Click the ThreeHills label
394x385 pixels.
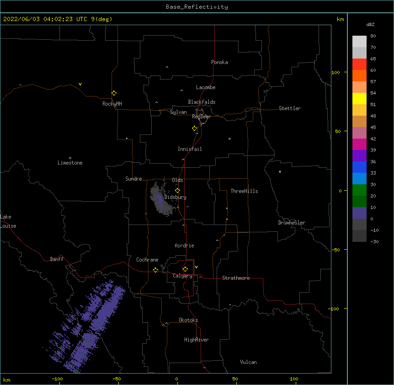pyautogui.click(x=244, y=191)
